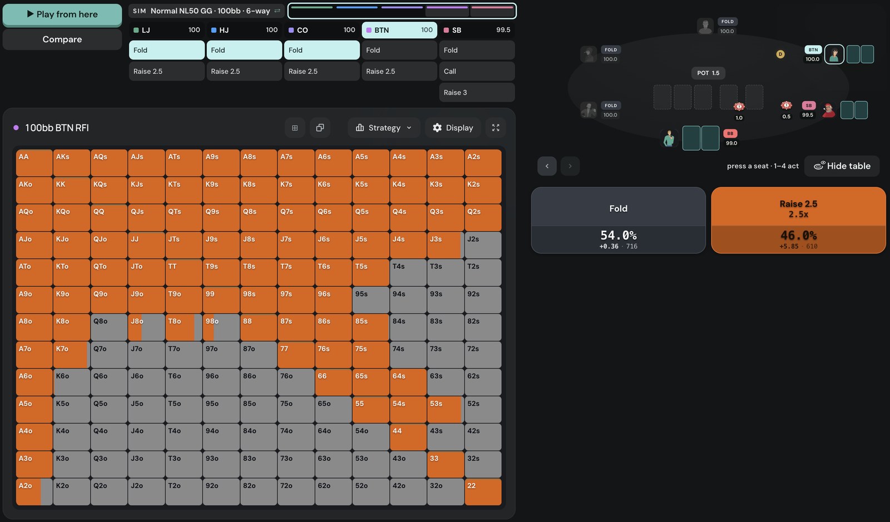Click the A2o hand cell

click(34, 492)
